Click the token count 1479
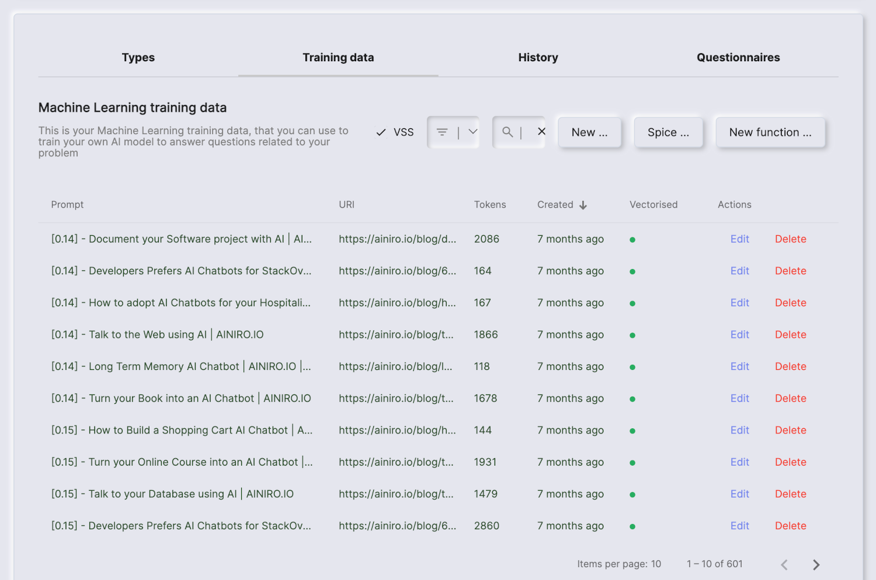Image resolution: width=876 pixels, height=580 pixels. point(486,494)
